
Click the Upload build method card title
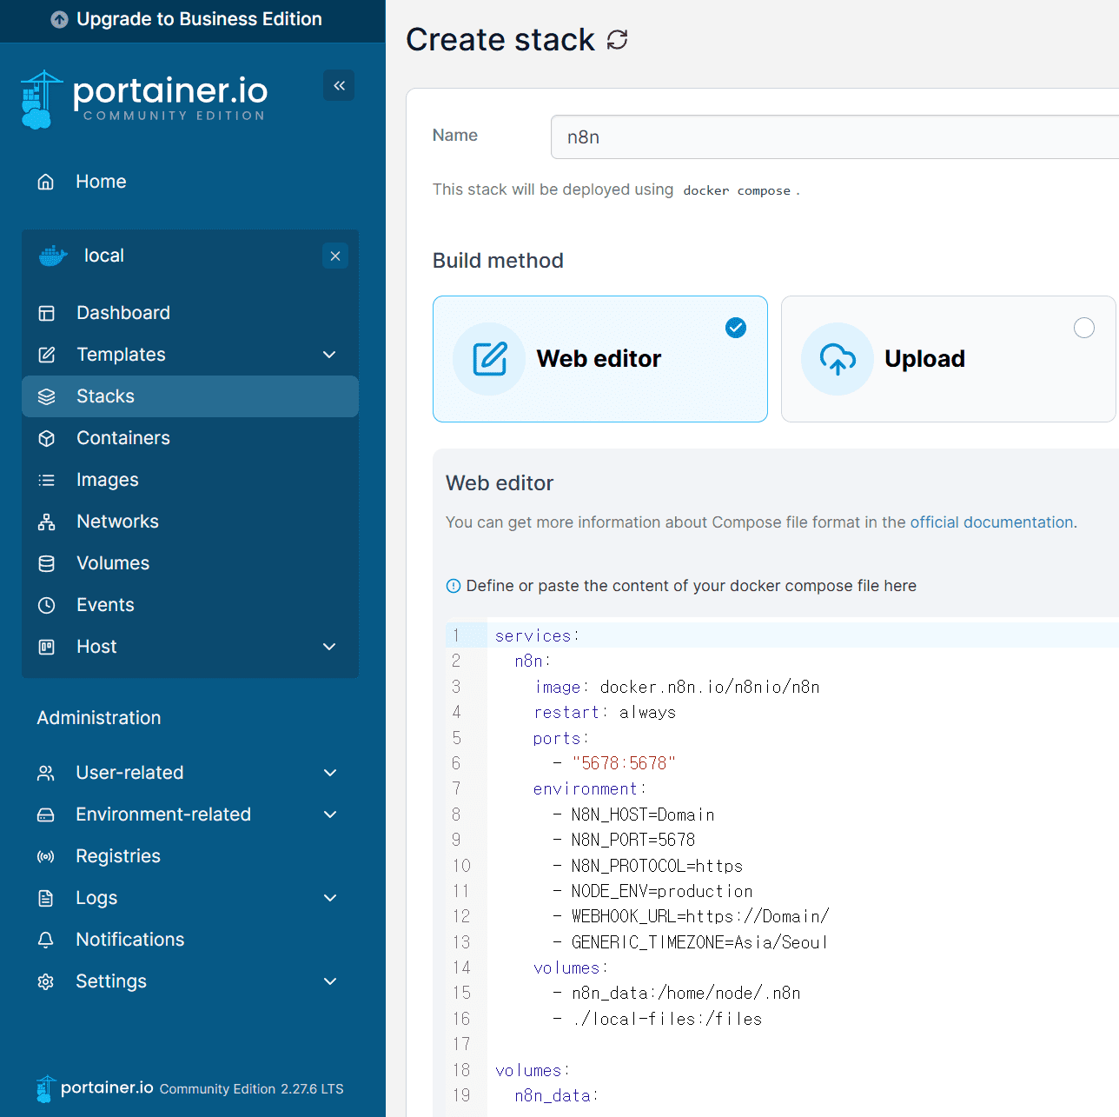924,359
